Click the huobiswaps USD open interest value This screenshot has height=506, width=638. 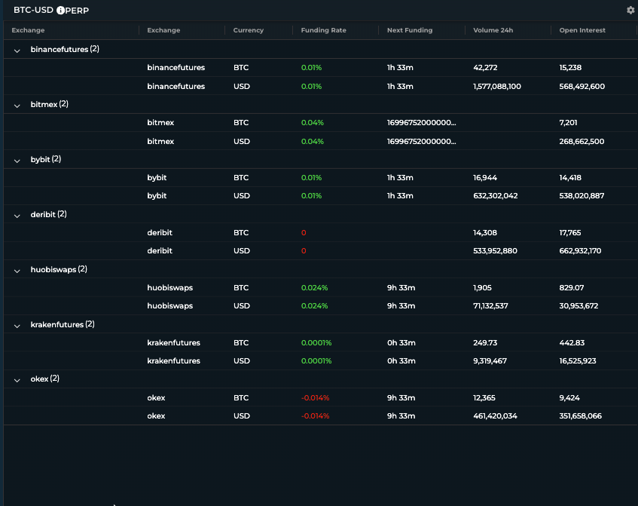pyautogui.click(x=578, y=305)
